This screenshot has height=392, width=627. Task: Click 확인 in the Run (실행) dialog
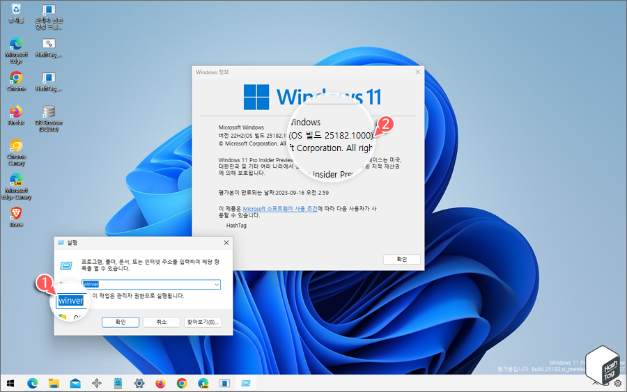click(121, 322)
